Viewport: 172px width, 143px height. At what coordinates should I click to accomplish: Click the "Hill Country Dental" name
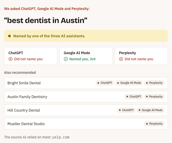(x=24, y=110)
